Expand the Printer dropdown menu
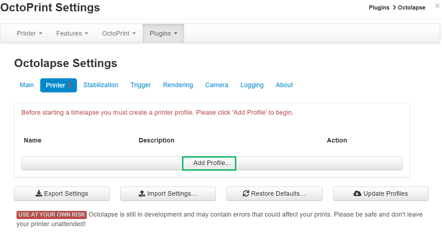This screenshot has width=442, height=249. [30, 33]
